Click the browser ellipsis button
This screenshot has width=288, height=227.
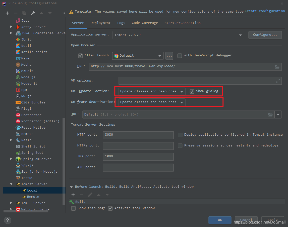point(169,56)
